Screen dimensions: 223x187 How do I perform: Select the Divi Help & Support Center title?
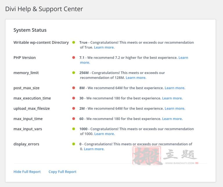(44, 9)
